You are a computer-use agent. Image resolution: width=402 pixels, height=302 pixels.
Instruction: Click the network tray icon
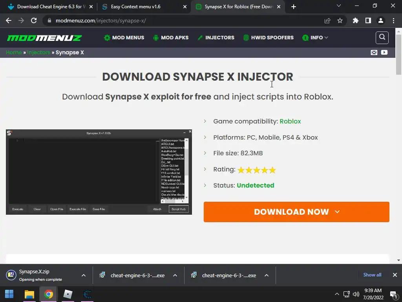tap(347, 294)
